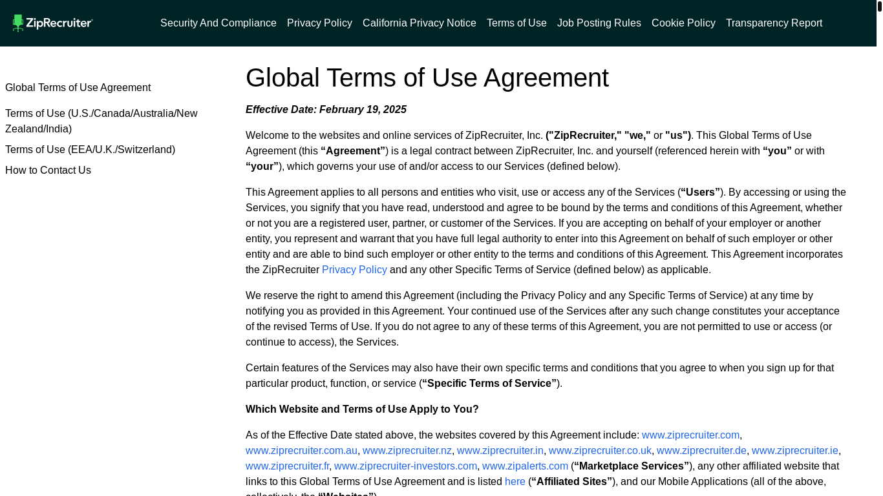The height and width of the screenshot is (496, 883).
Task: Visit www.ziprecruiter.com.au link
Action: (x=301, y=451)
